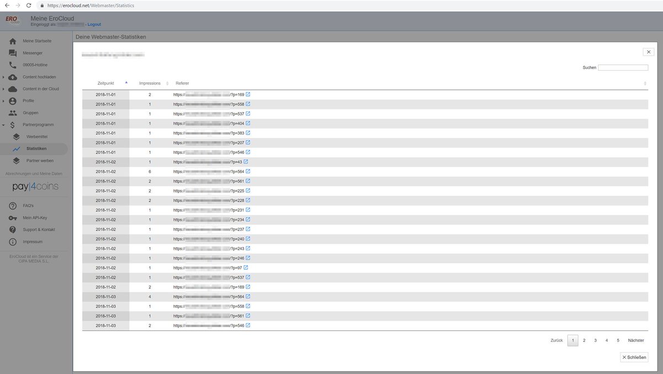Close the dialog with the X button
Image resolution: width=663 pixels, height=374 pixels.
649,52
